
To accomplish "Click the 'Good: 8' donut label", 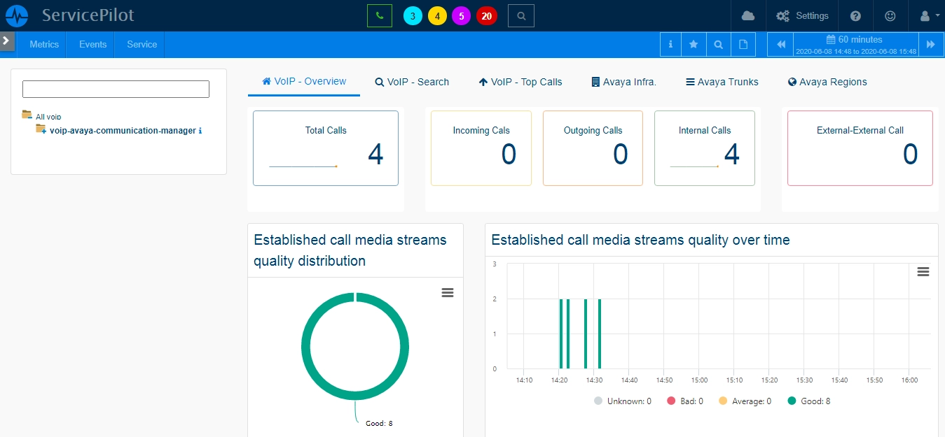I will (x=379, y=423).
